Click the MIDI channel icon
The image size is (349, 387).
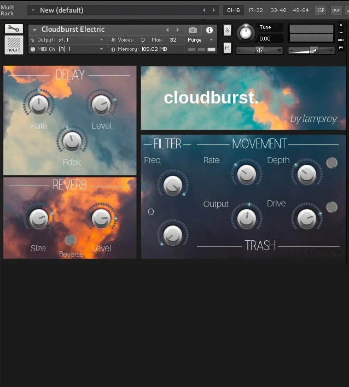click(x=33, y=49)
